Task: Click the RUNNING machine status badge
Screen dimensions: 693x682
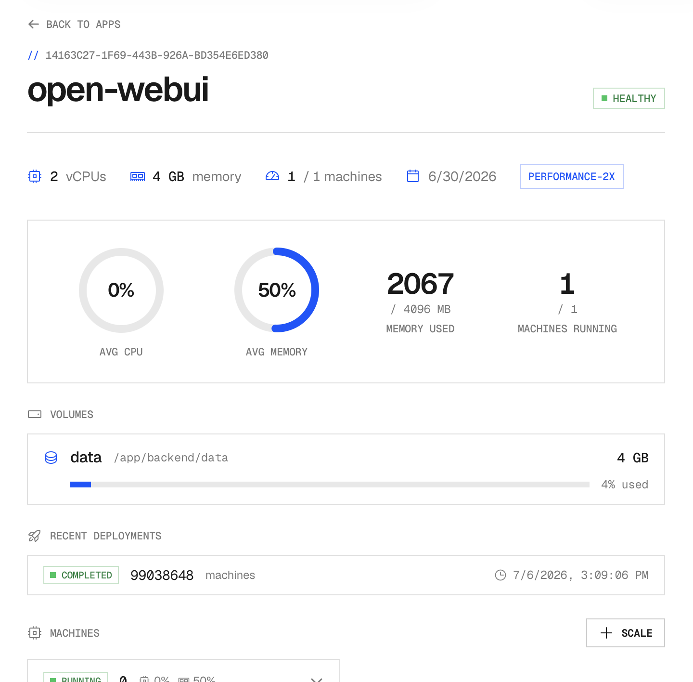Action: tap(76, 678)
